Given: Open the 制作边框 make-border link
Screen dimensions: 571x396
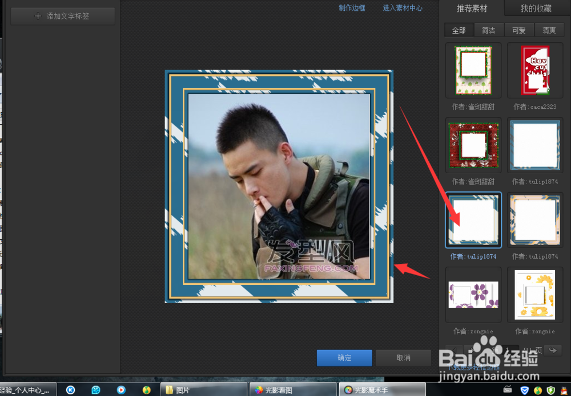Looking at the screenshot, I should click(x=351, y=8).
